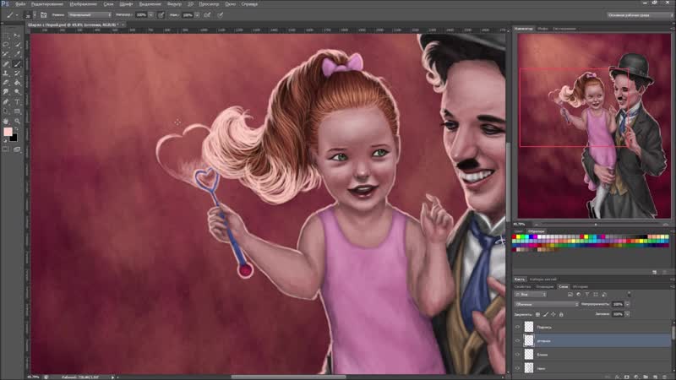Toggle layer filter switch in Layers panel

[630, 294]
